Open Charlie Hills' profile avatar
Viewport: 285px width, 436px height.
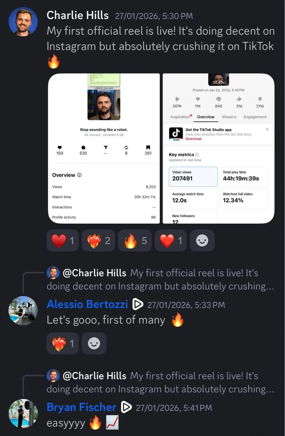click(x=23, y=22)
